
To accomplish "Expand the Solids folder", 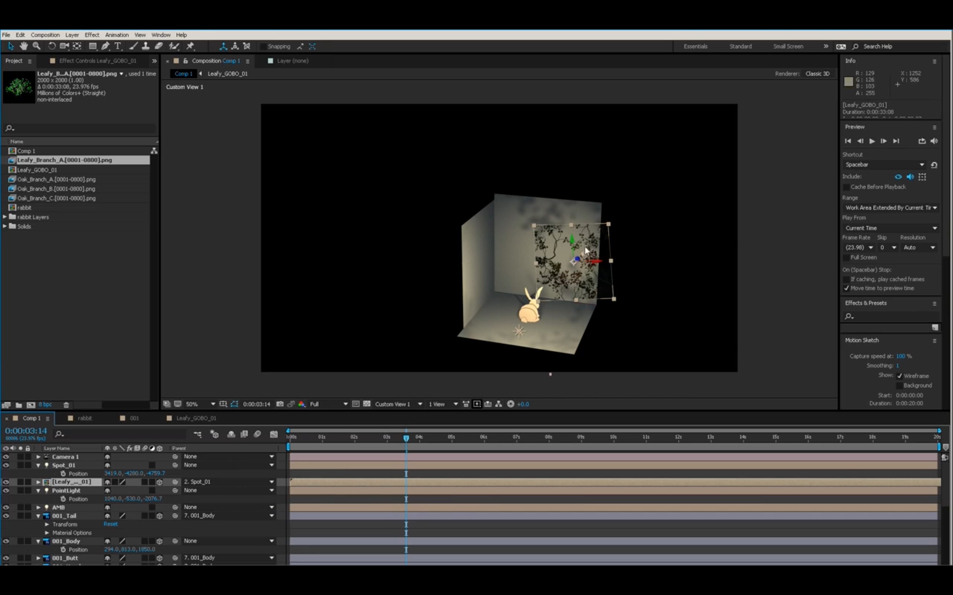I will tap(5, 226).
